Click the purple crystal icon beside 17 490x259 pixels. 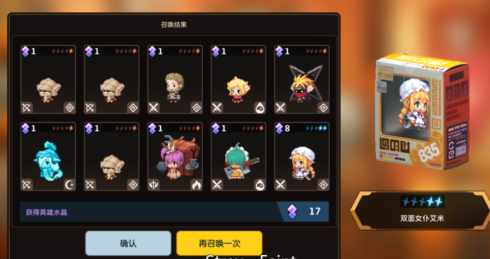point(292,212)
